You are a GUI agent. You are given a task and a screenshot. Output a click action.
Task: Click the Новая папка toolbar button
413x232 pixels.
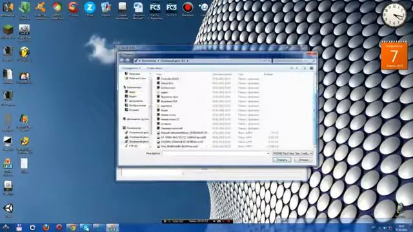click(x=154, y=68)
